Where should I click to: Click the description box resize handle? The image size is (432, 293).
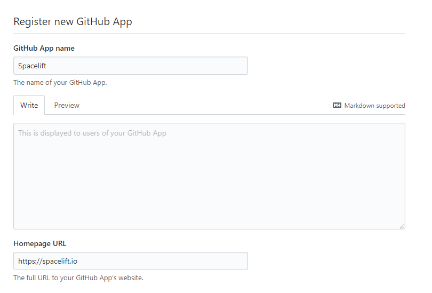tap(402, 226)
